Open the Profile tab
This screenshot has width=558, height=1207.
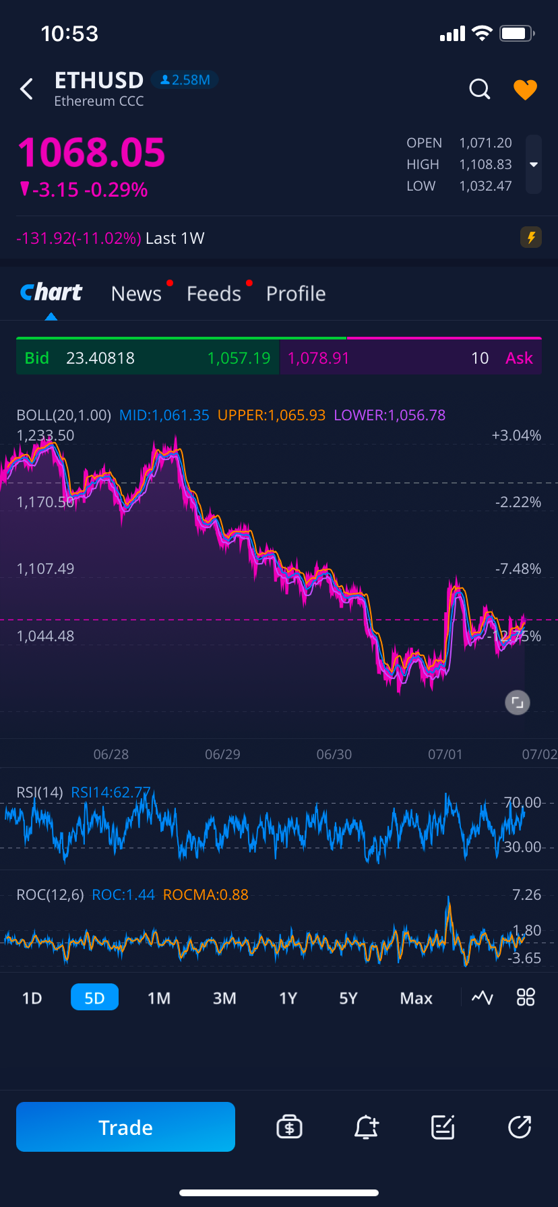[296, 294]
